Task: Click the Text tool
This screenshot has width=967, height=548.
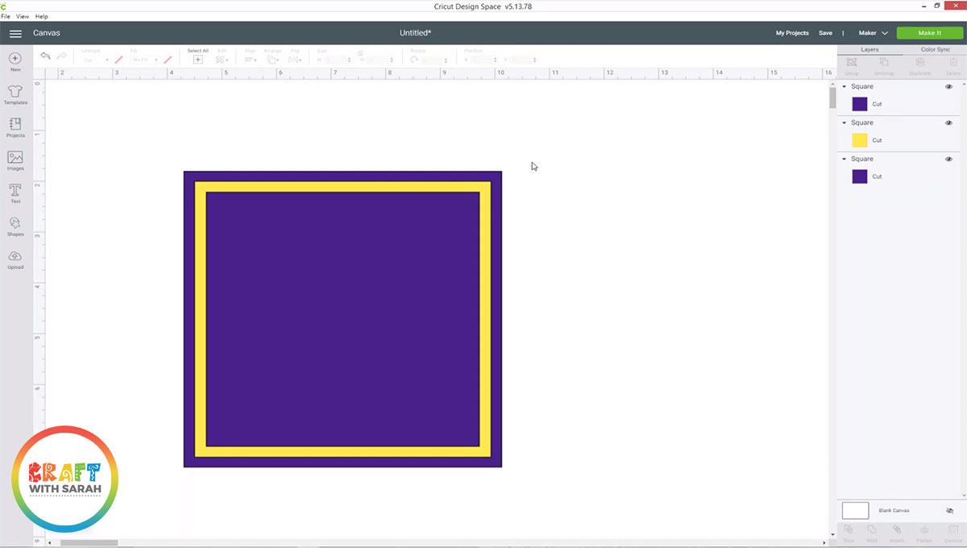Action: pyautogui.click(x=15, y=192)
